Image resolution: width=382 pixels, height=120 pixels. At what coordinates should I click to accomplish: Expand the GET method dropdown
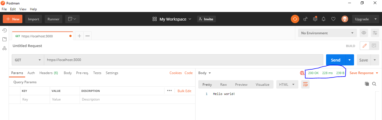(28, 60)
